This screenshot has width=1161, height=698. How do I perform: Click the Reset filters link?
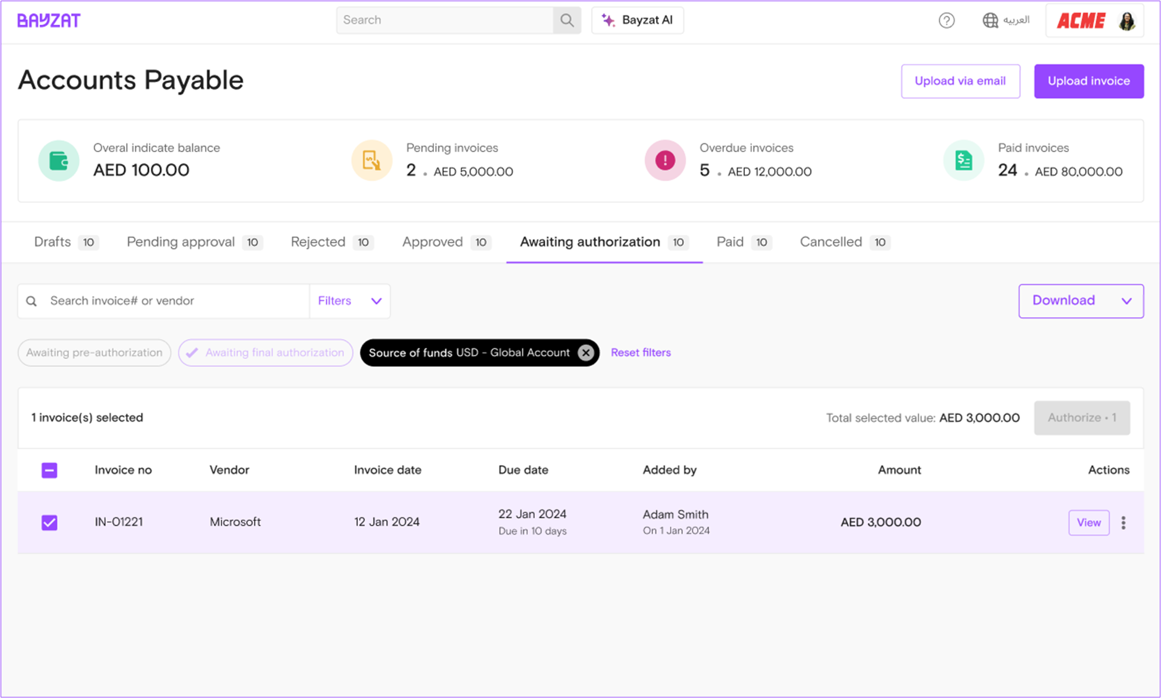coord(640,352)
